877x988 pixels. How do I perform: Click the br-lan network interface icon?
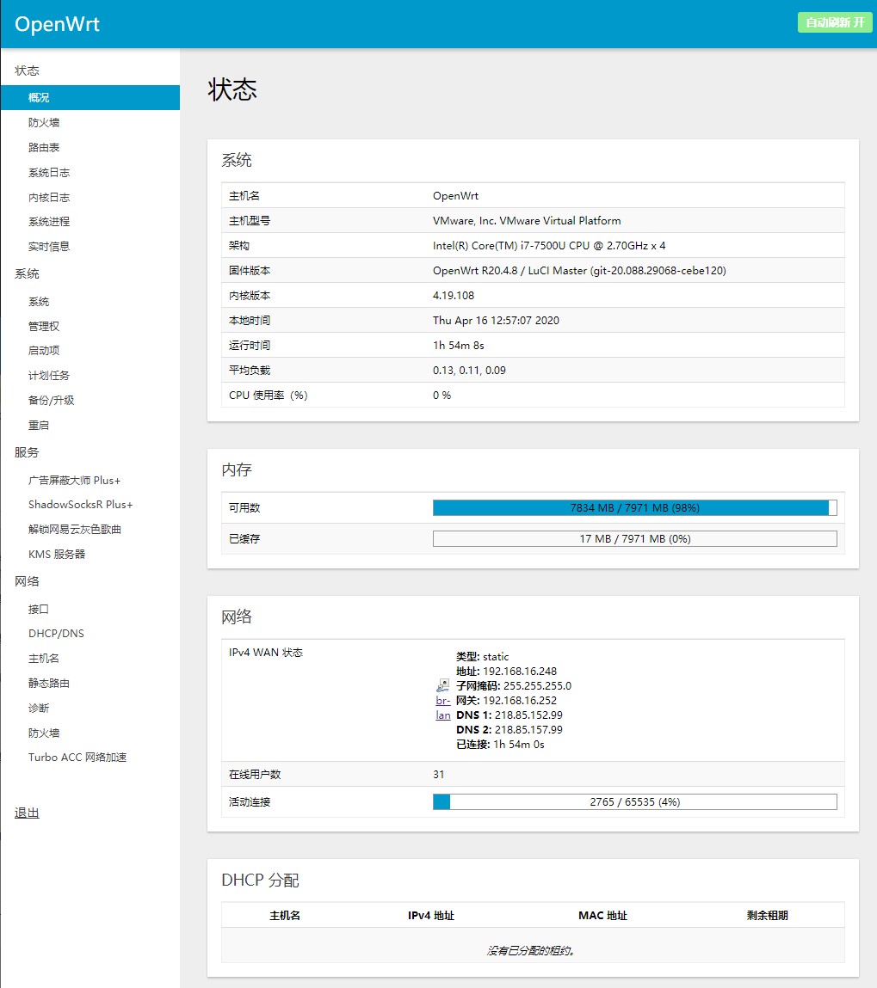tap(442, 685)
